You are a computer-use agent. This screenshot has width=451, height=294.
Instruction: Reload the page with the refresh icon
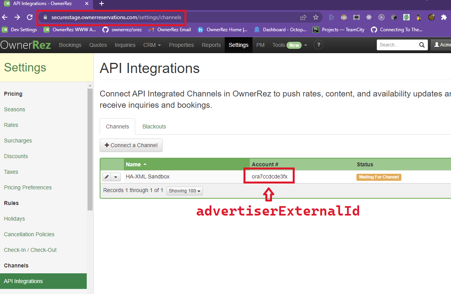pyautogui.click(x=29, y=17)
